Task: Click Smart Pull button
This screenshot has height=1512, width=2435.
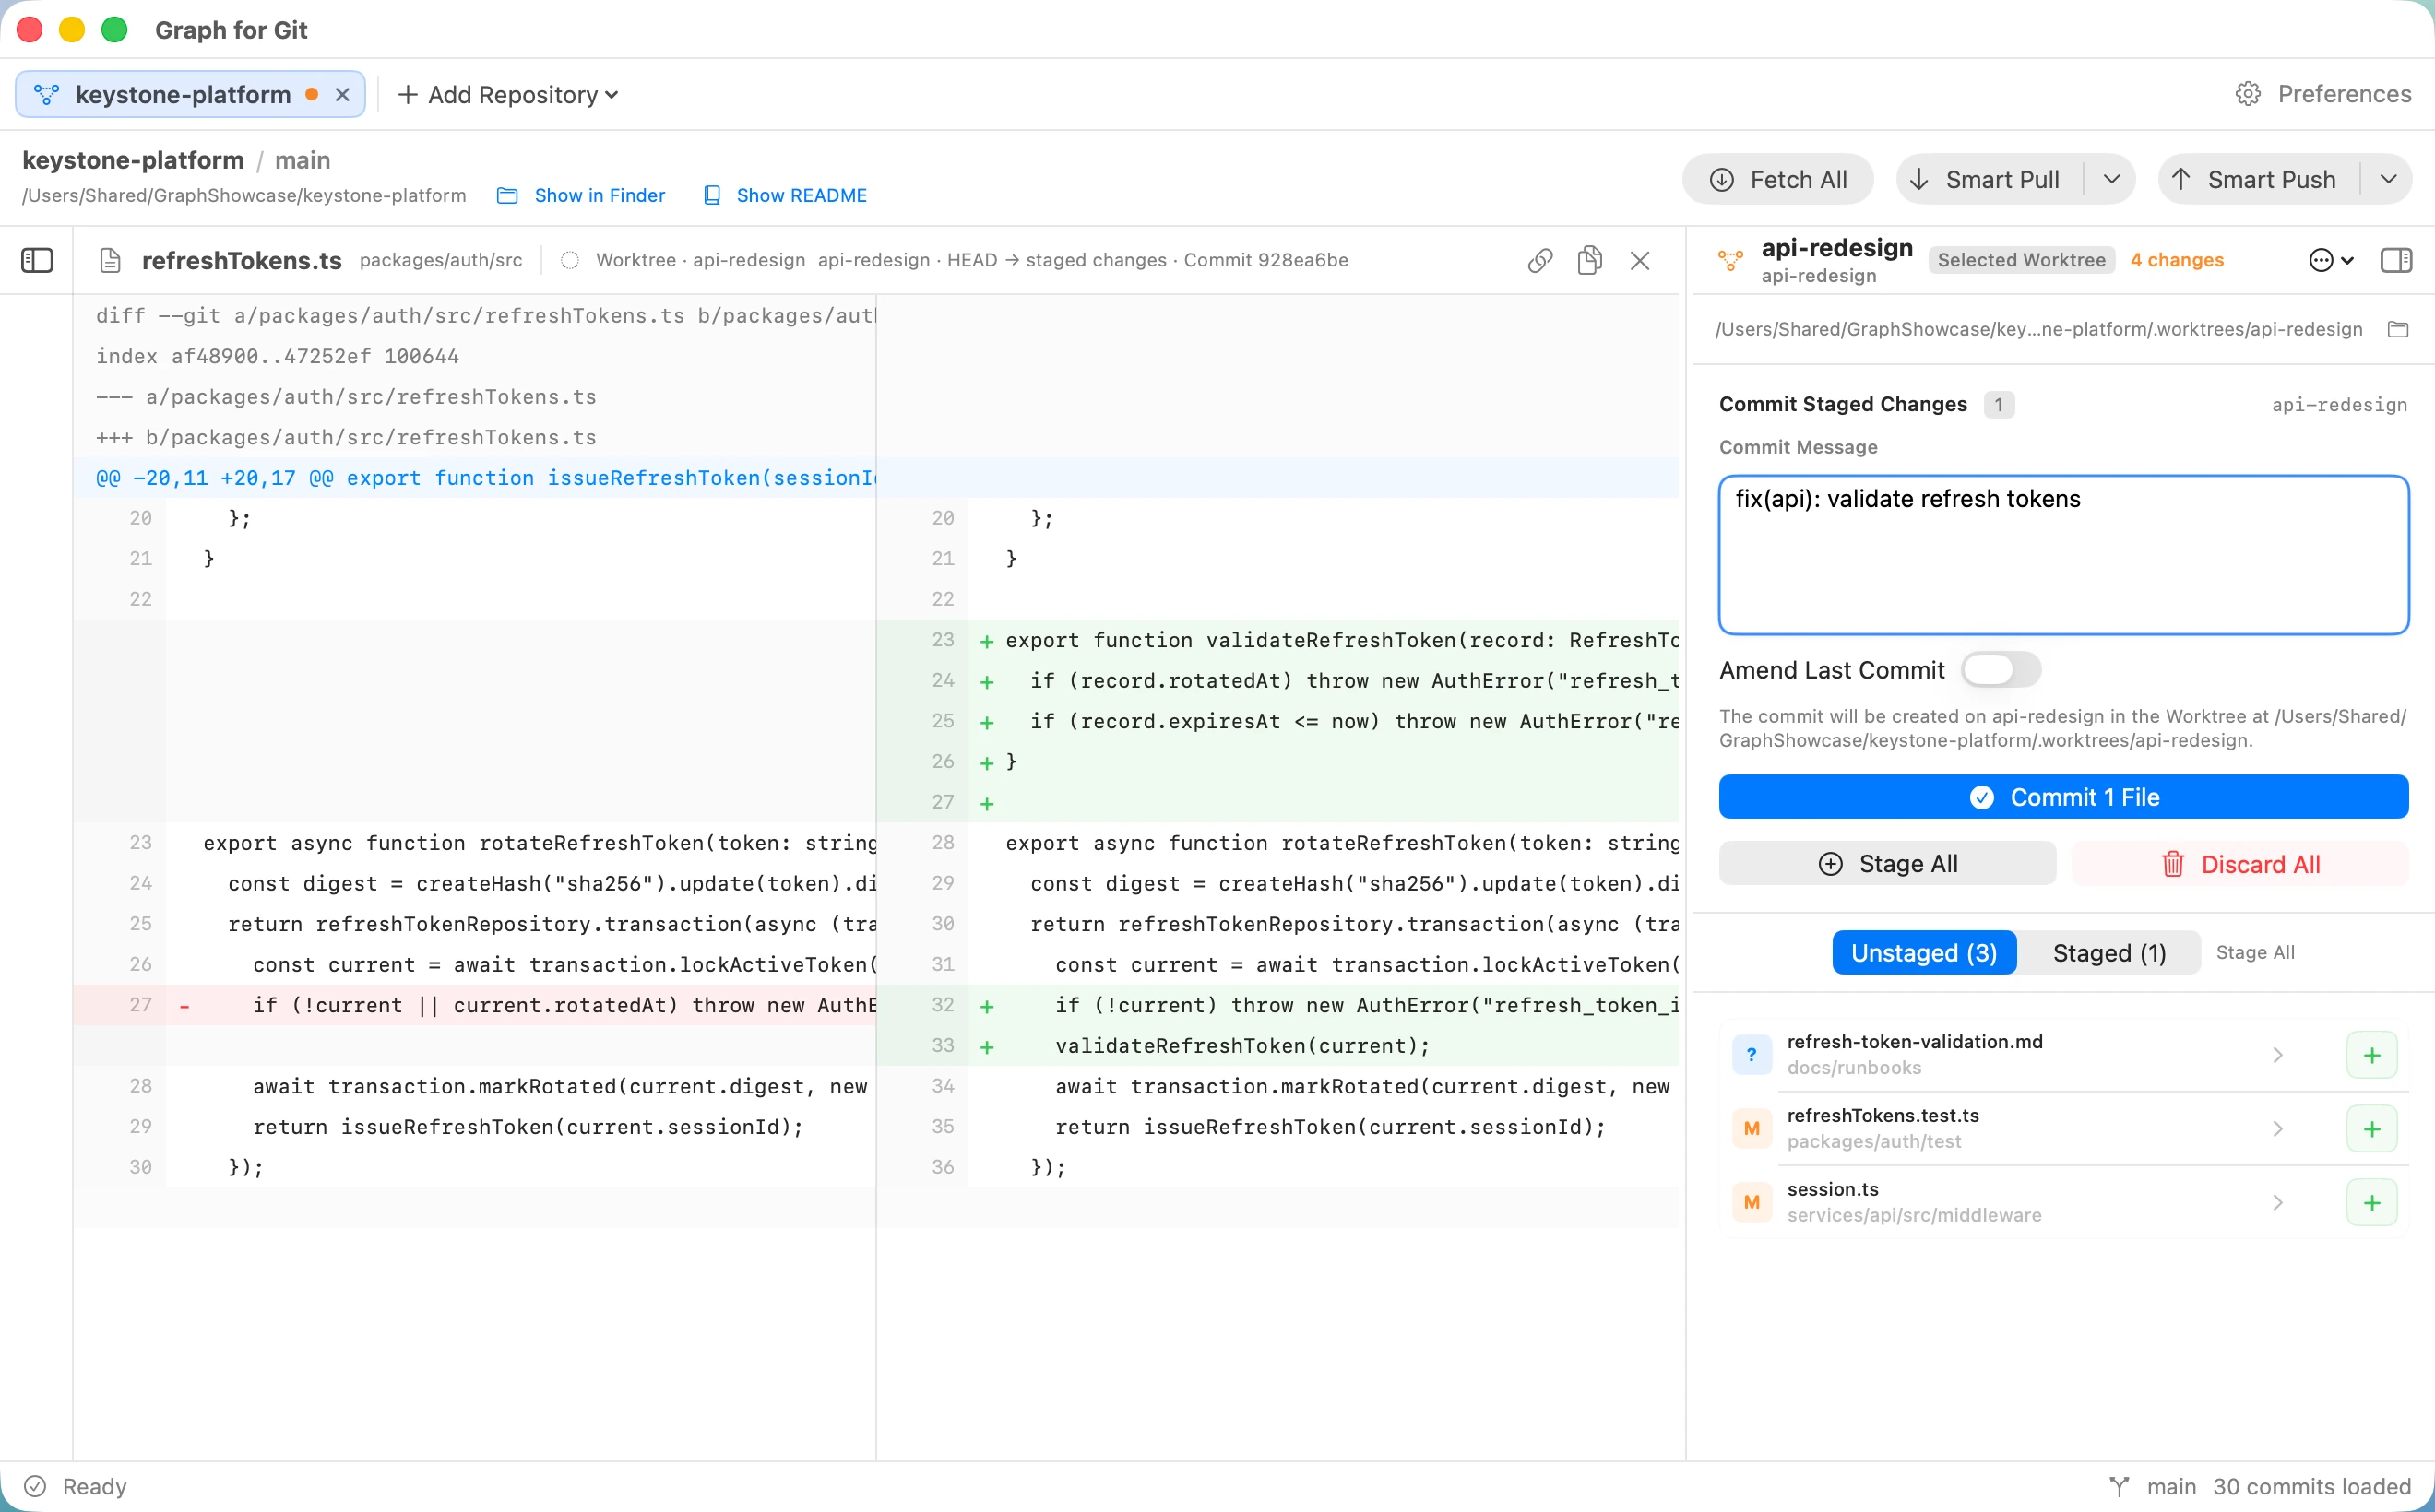Action: pyautogui.click(x=1988, y=180)
